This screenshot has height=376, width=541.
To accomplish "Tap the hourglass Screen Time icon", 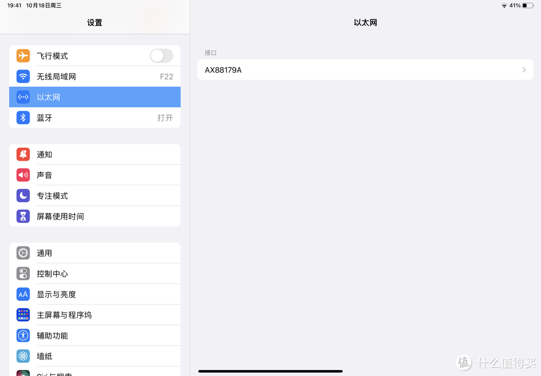I will 23,216.
